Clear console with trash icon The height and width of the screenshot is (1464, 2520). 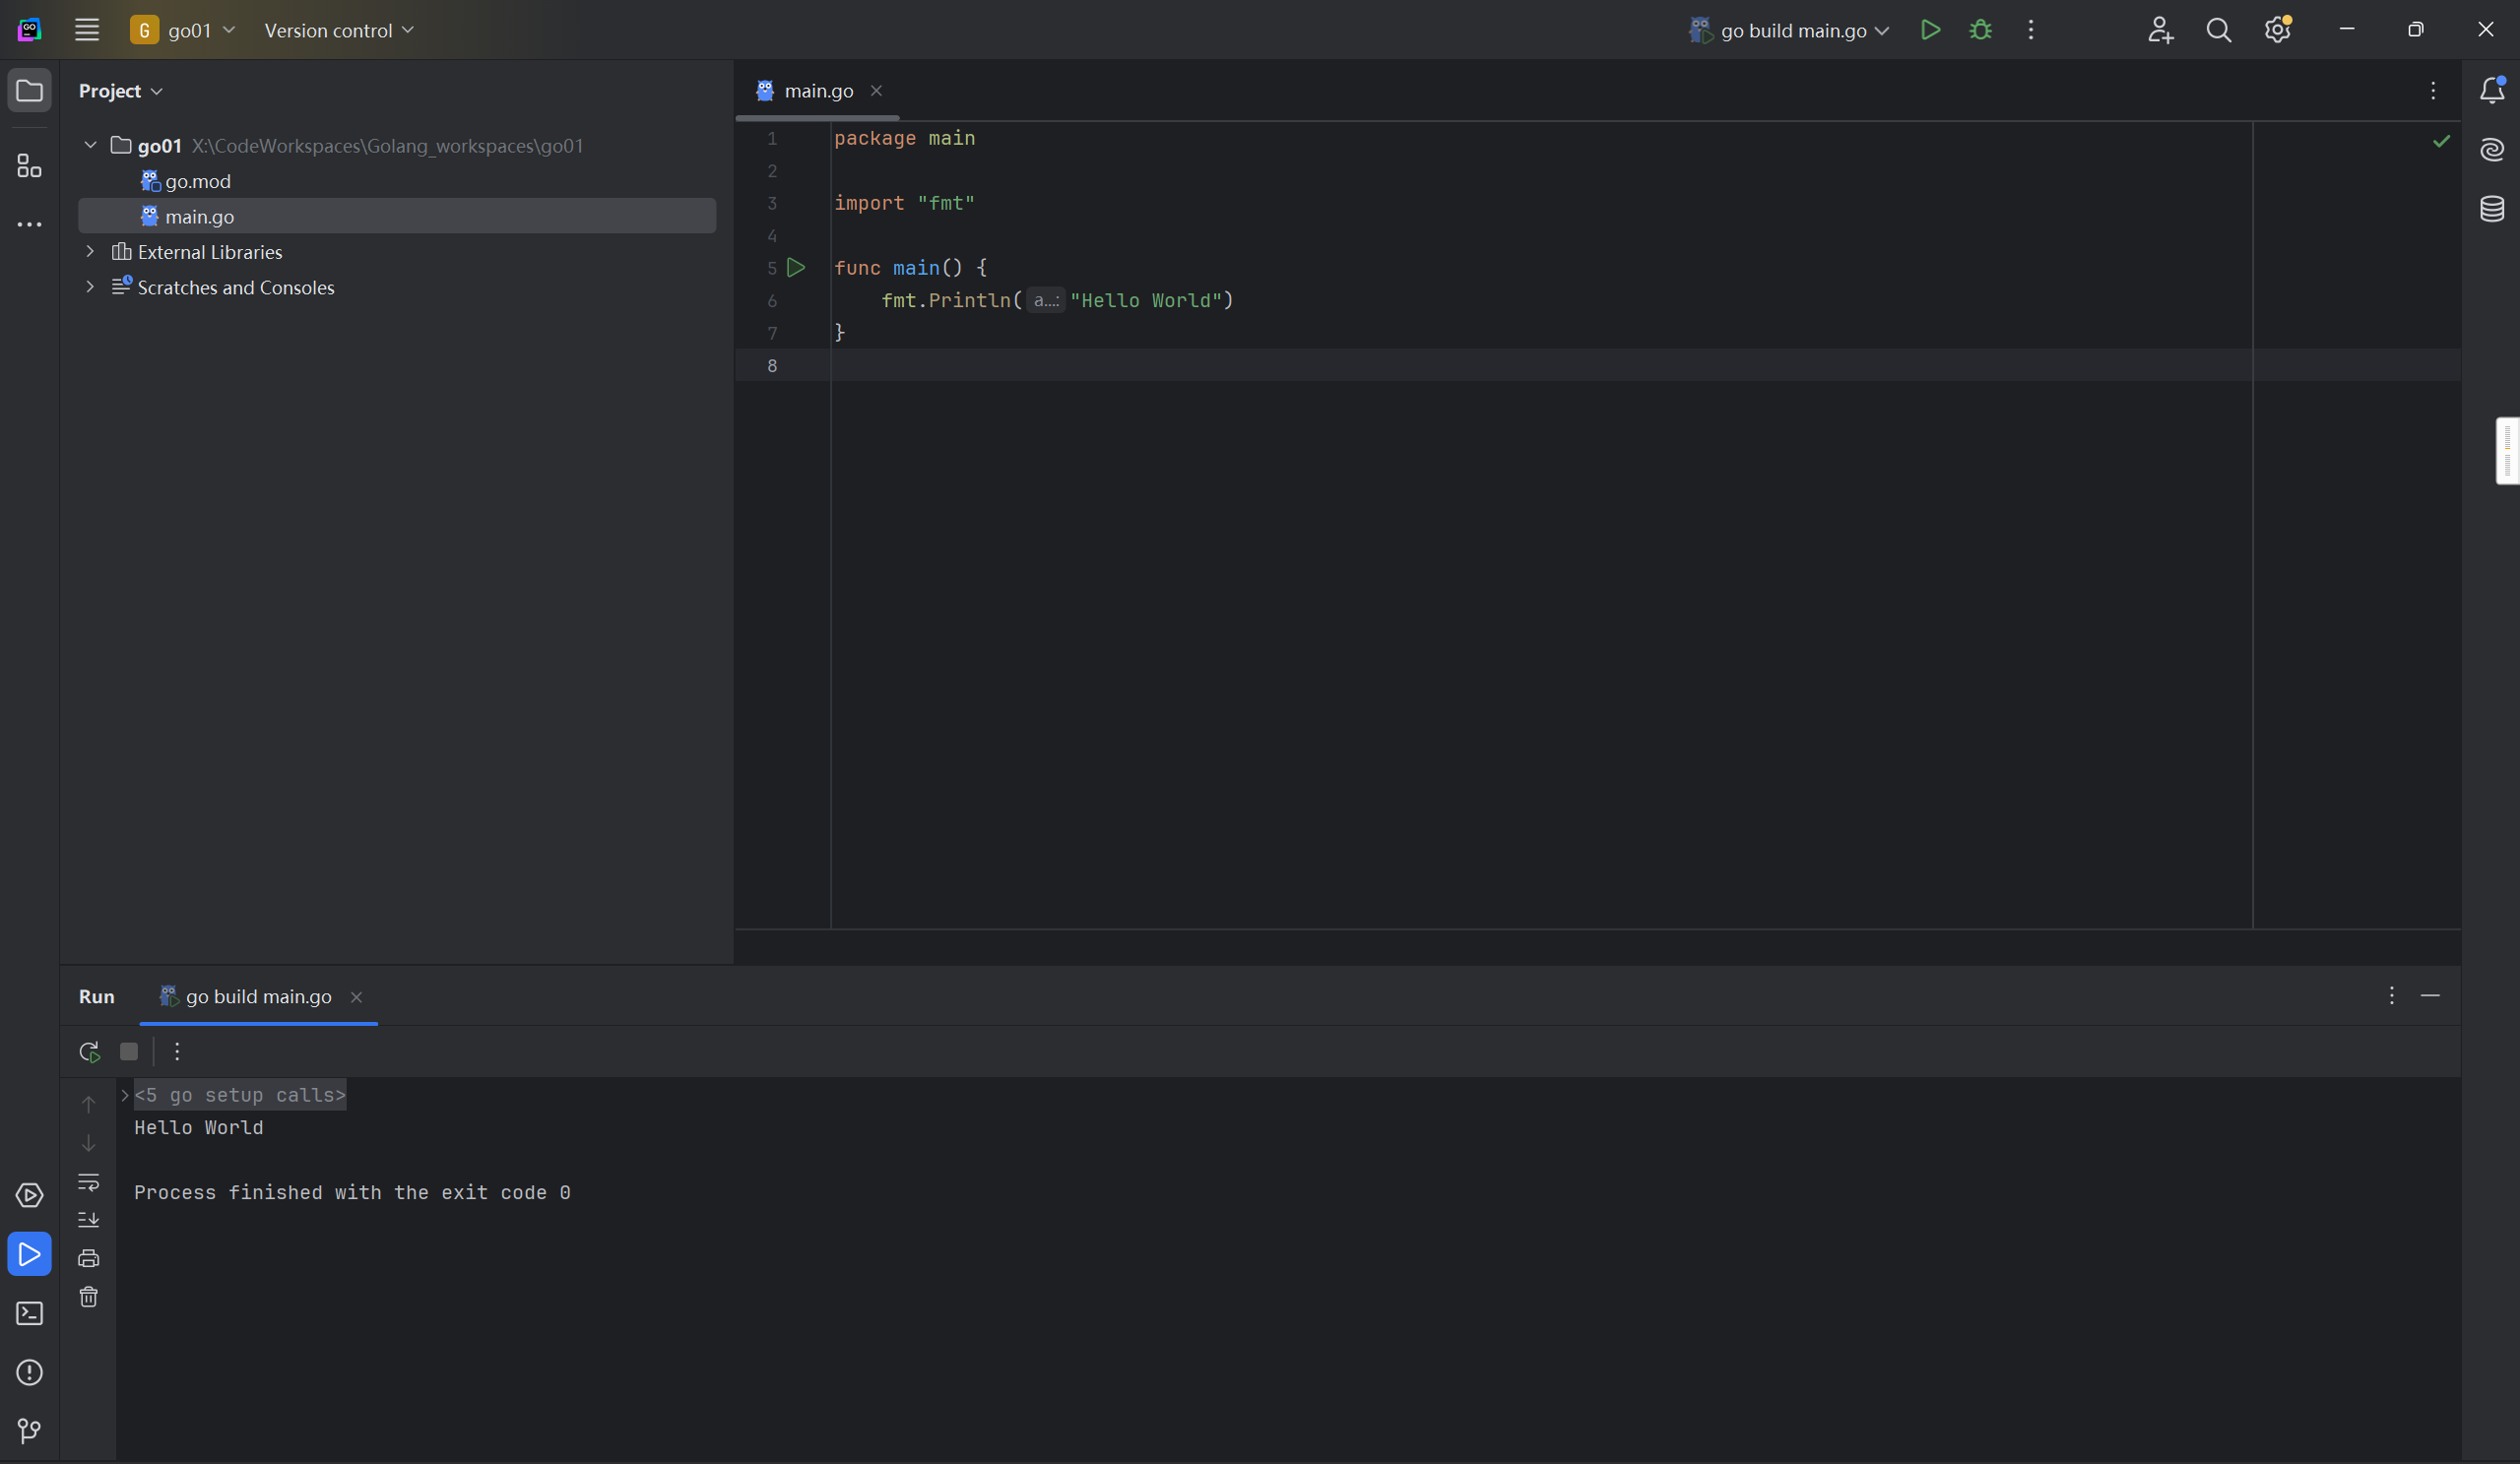coord(88,1297)
